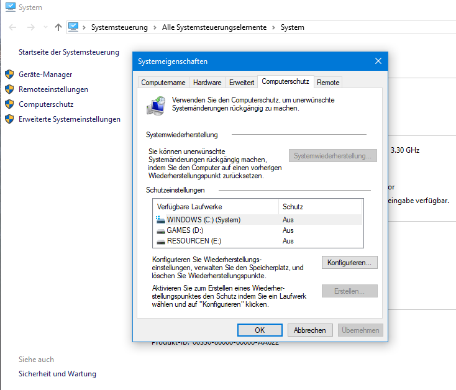
Task: Cancel with the Abbrechen button
Action: 310,330
